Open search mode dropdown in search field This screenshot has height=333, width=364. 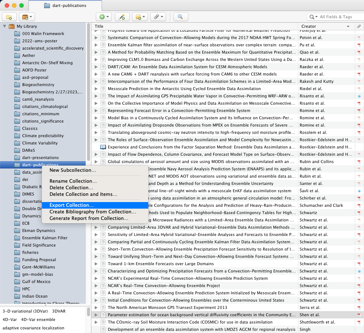tap(313, 17)
